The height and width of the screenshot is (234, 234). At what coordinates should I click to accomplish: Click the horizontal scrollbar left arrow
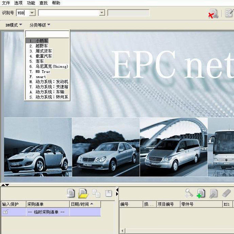tap(122, 231)
